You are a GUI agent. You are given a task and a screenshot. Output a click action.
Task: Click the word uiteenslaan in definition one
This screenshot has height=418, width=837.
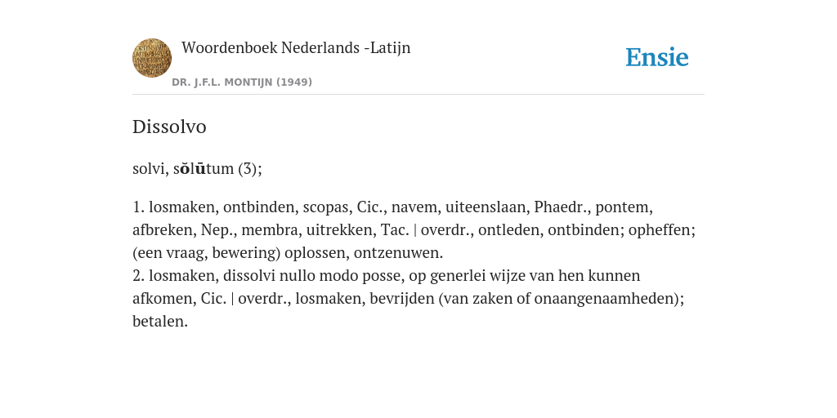[487, 207]
